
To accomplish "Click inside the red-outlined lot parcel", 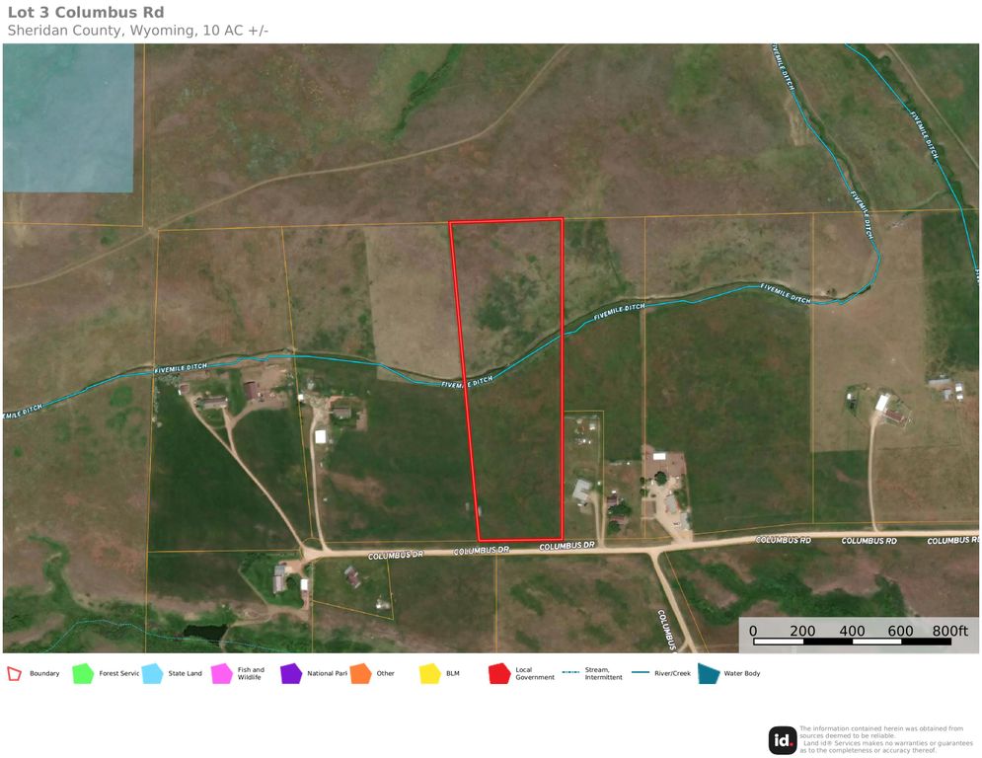I will 512,382.
